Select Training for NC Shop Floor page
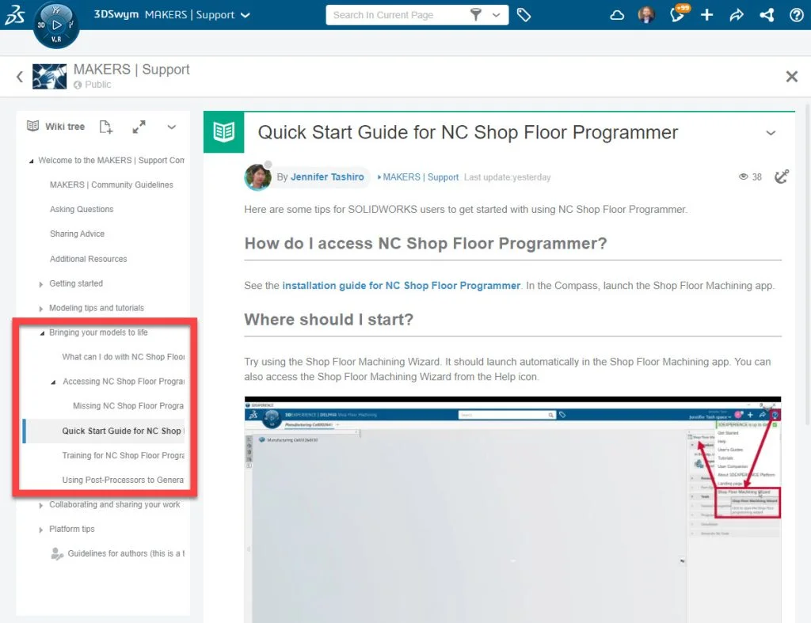The width and height of the screenshot is (811, 623). coord(123,455)
